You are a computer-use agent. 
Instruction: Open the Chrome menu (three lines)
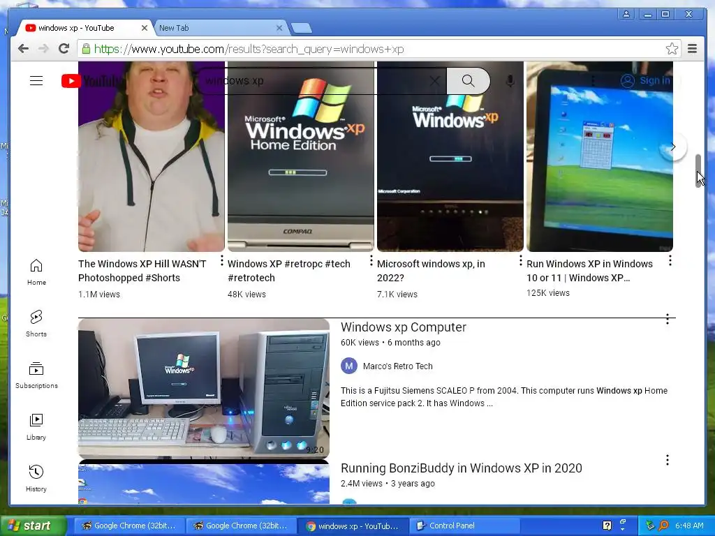point(692,49)
